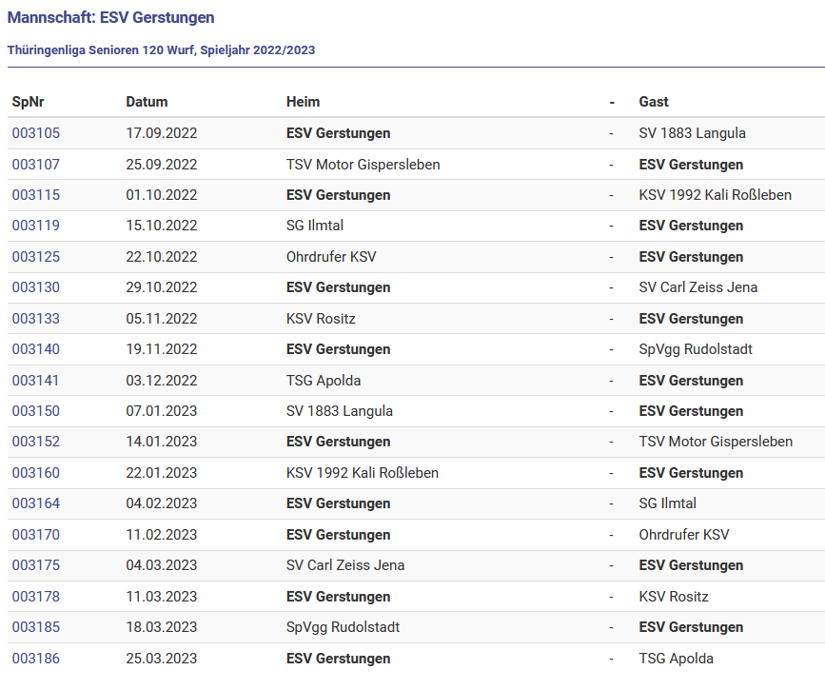
Task: Click match link 003125
Action: (x=36, y=257)
